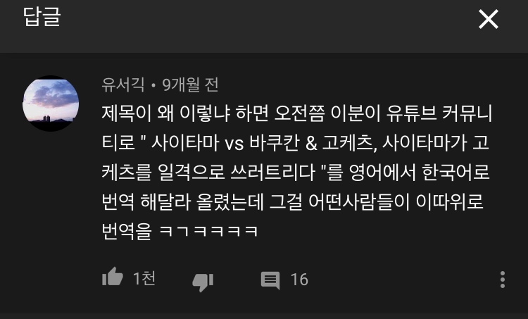
Task: Like 유서긱's comment with thumbs up
Action: click(x=113, y=277)
